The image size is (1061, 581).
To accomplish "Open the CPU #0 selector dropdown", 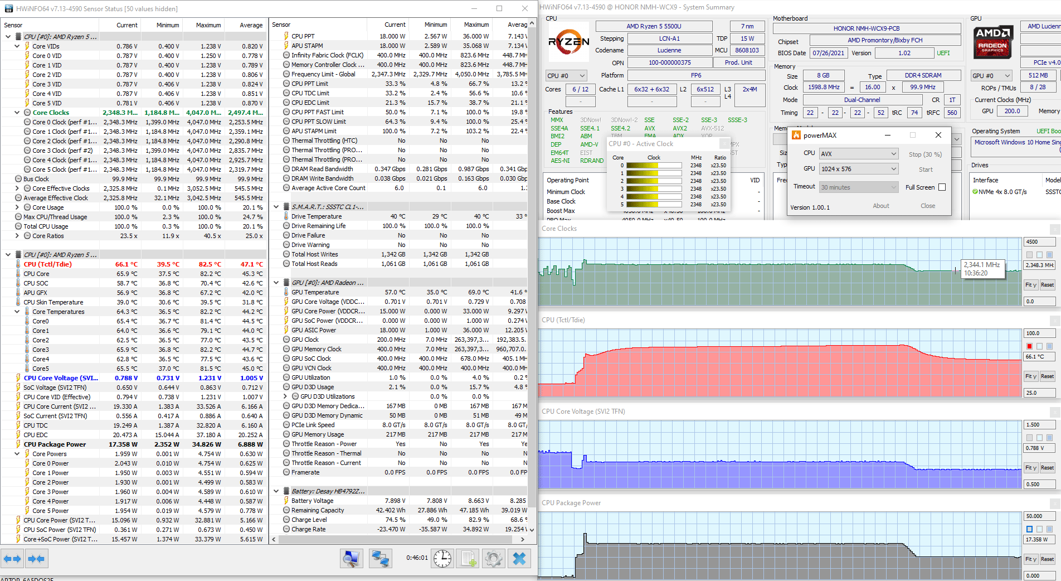I will pyautogui.click(x=566, y=76).
